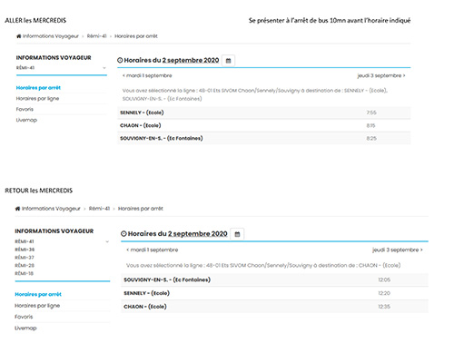The width and height of the screenshot is (454, 353).
Task: Click the 8:25 departure time
Action: [371, 138]
